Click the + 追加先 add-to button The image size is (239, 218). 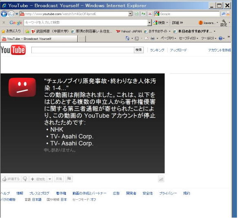click(x=38, y=179)
